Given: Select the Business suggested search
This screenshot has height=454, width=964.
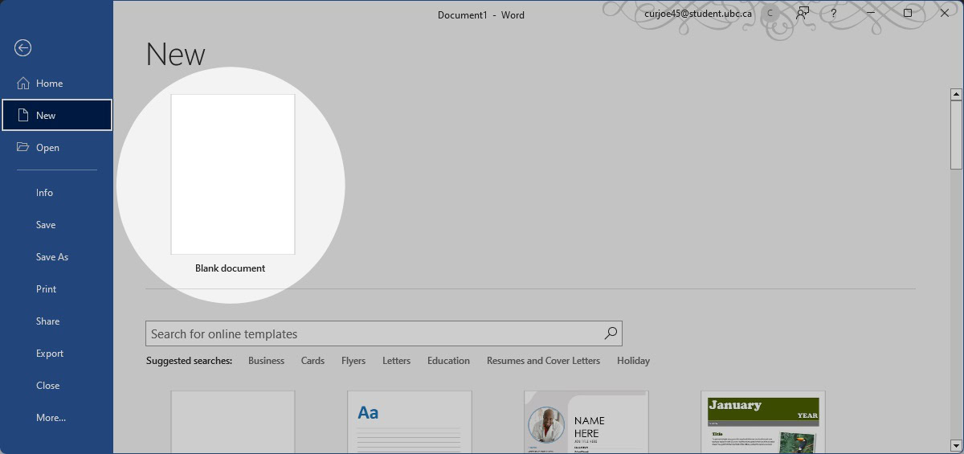Looking at the screenshot, I should (266, 361).
